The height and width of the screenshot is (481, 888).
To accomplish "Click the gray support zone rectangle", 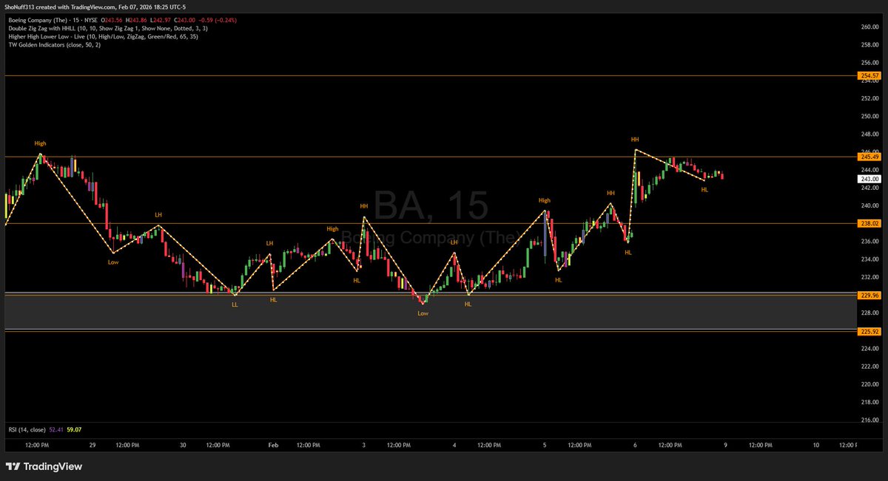I will coord(429,312).
